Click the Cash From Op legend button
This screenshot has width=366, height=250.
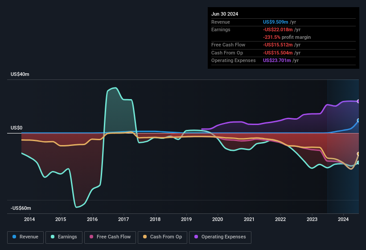pos(162,237)
